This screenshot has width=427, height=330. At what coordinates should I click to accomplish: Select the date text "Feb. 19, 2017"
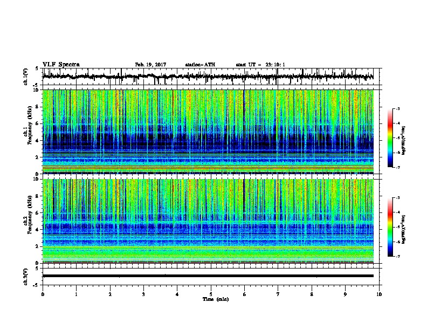pyautogui.click(x=150, y=65)
